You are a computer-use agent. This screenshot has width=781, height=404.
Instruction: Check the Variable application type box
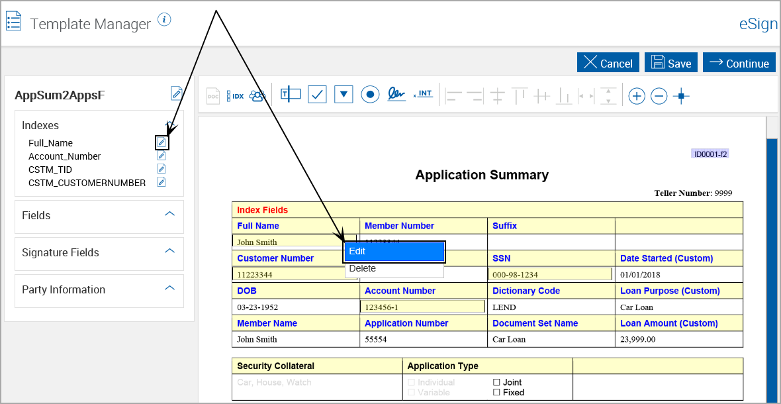[412, 392]
